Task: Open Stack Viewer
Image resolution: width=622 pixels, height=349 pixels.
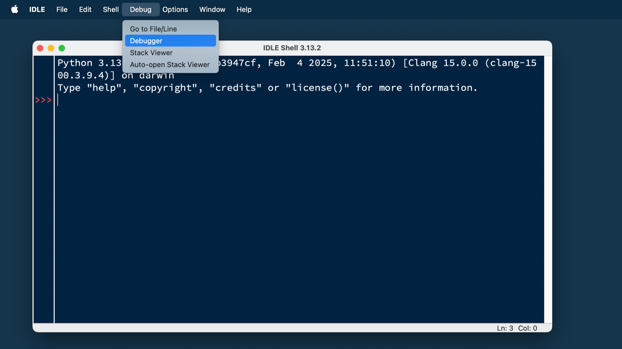Action: tap(151, 52)
